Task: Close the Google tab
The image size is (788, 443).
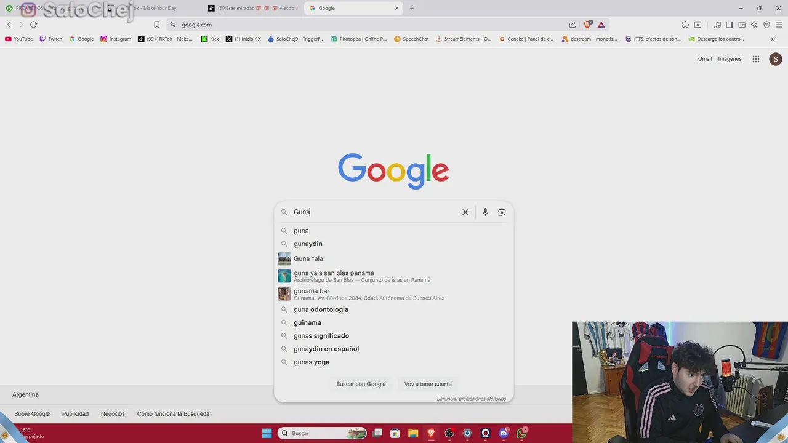Action: [397, 8]
